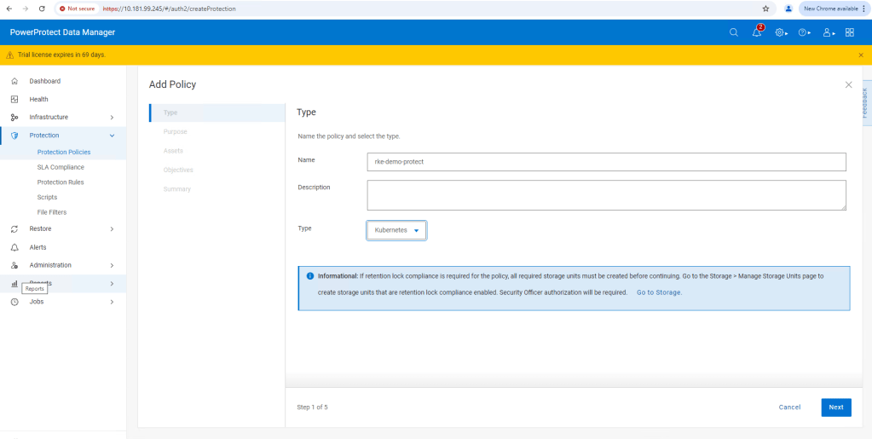Follow the Go to Storage link
This screenshot has height=439, width=872.
(x=659, y=292)
